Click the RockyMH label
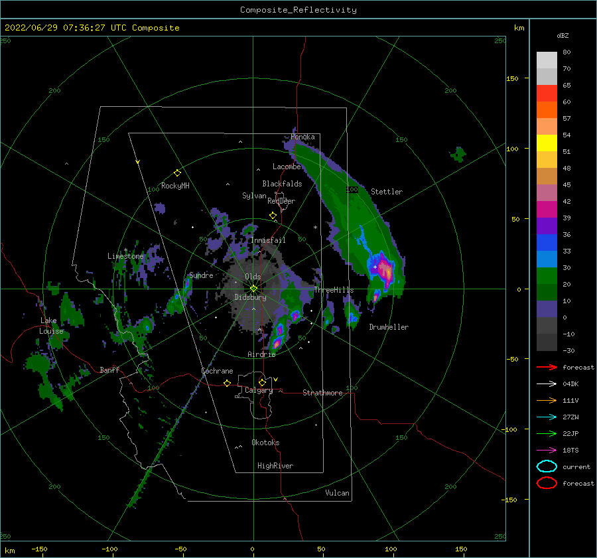 pyautogui.click(x=175, y=186)
